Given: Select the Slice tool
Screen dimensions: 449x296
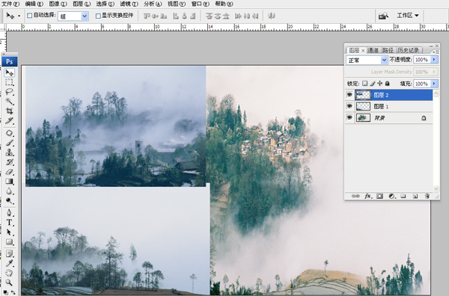Looking at the screenshot, I should click(9, 120).
